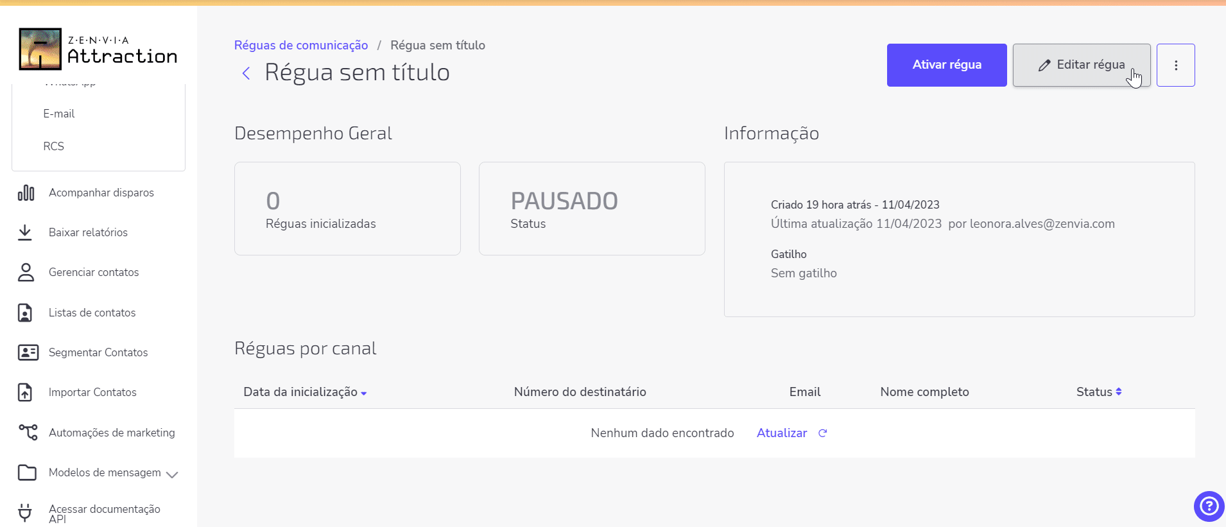Open E-mail in the sidebar

click(59, 114)
